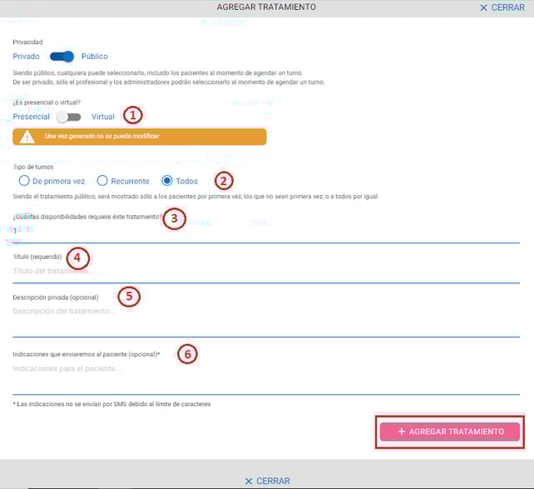Click CERRAR link at the bottom
The image size is (534, 489).
pyautogui.click(x=267, y=481)
